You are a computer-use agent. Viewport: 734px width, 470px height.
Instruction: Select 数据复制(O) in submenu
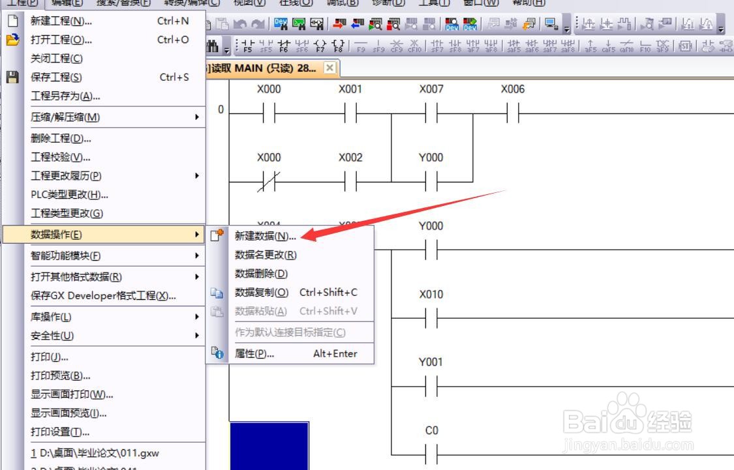pos(290,292)
